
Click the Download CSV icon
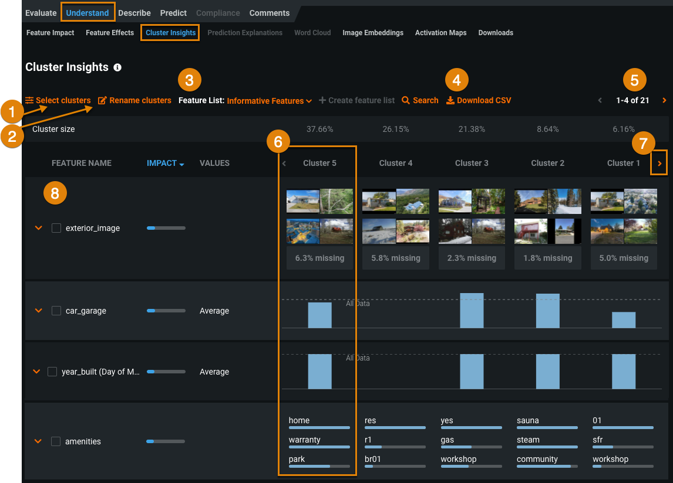pyautogui.click(x=450, y=100)
